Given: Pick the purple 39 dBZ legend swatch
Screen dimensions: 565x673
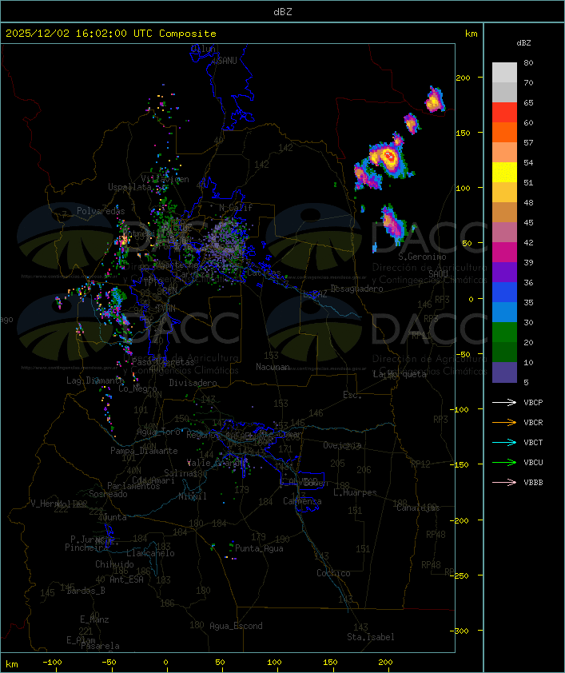Looking at the screenshot, I should (x=504, y=273).
